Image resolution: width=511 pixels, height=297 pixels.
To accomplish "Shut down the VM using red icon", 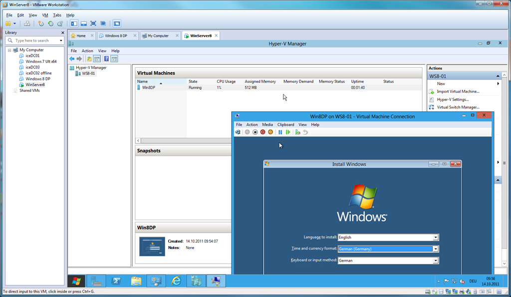I will pyautogui.click(x=262, y=132).
